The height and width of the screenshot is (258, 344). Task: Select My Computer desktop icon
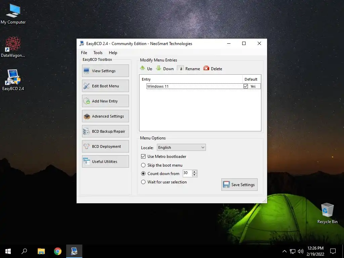pos(13,14)
